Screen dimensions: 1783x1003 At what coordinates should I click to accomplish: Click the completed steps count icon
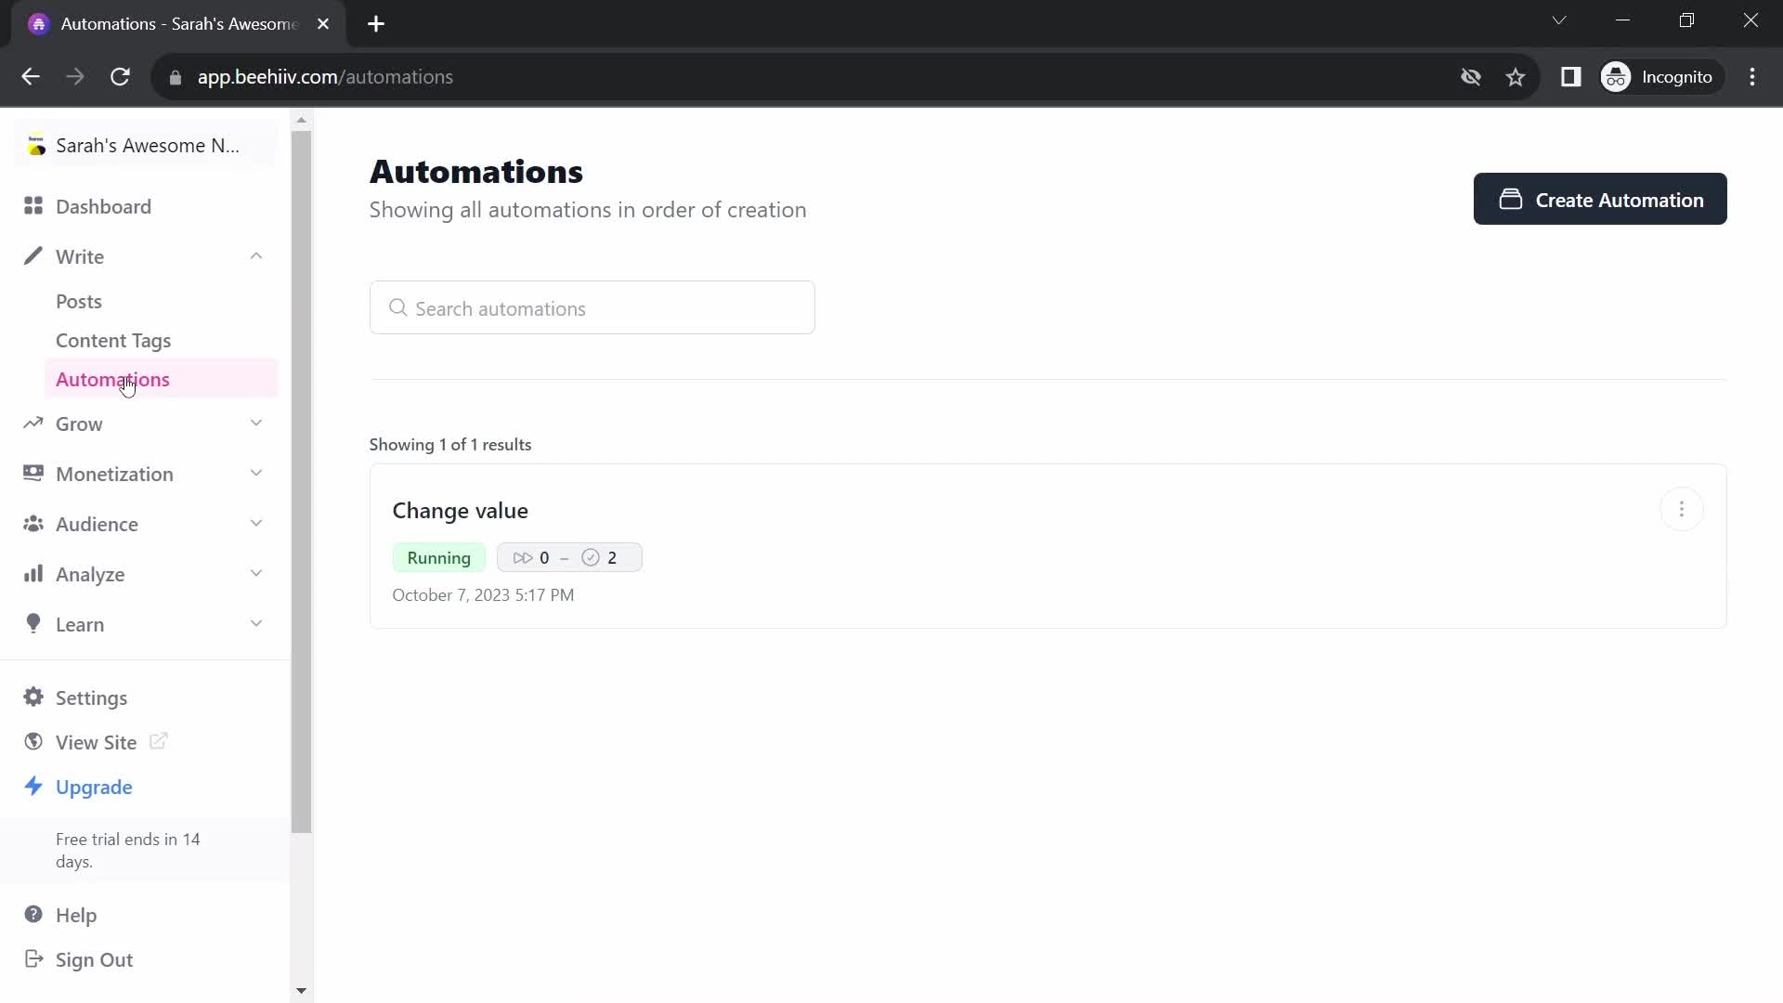point(591,557)
